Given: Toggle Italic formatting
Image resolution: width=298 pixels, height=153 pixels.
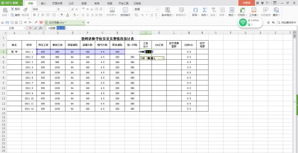Looking at the screenshot, I should (x=38, y=15).
